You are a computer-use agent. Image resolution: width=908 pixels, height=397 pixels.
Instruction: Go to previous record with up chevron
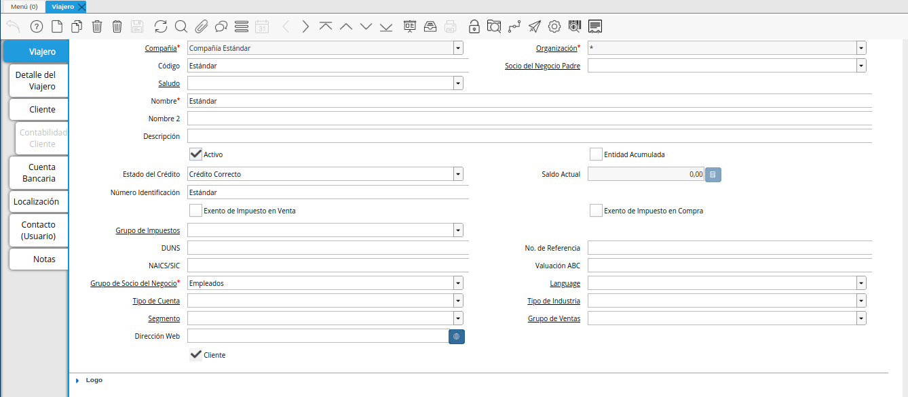(346, 26)
